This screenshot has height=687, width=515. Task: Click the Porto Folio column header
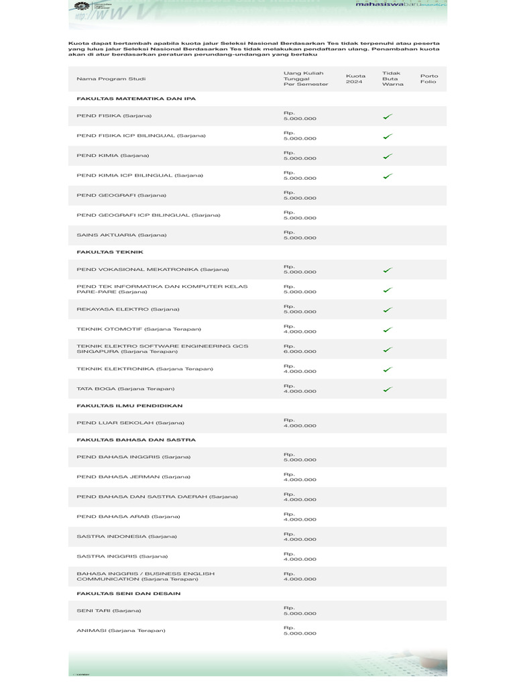click(x=428, y=79)
